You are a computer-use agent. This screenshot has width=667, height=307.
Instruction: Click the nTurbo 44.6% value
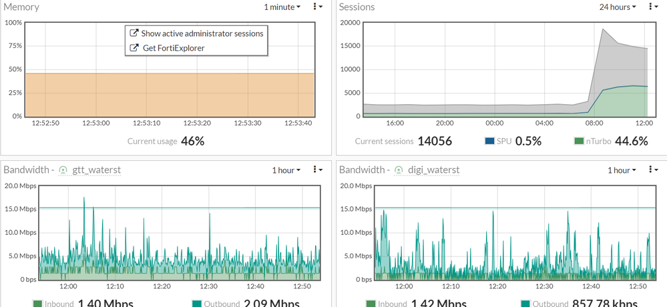point(631,141)
